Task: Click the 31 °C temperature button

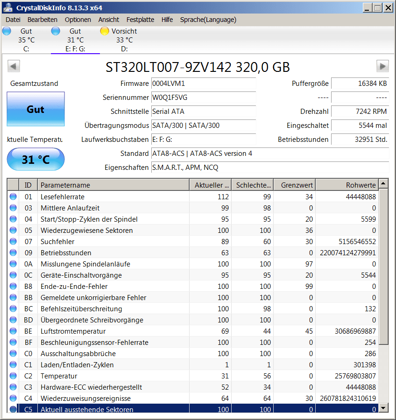Action: point(35,160)
